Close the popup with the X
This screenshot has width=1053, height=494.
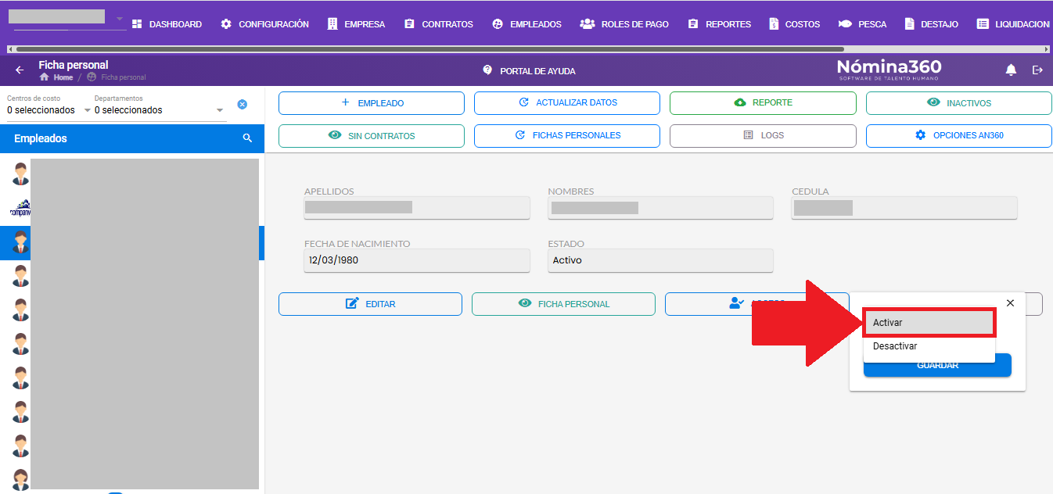click(x=1010, y=303)
